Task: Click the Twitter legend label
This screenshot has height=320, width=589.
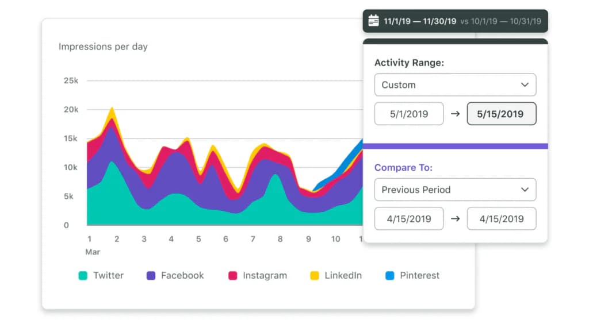Action: point(109,275)
